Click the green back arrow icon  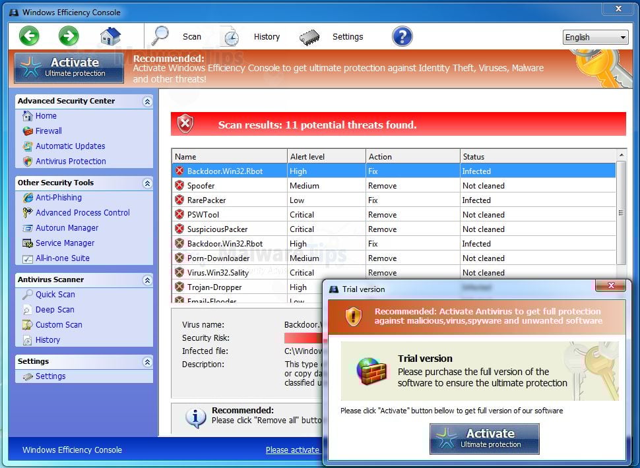pos(29,36)
